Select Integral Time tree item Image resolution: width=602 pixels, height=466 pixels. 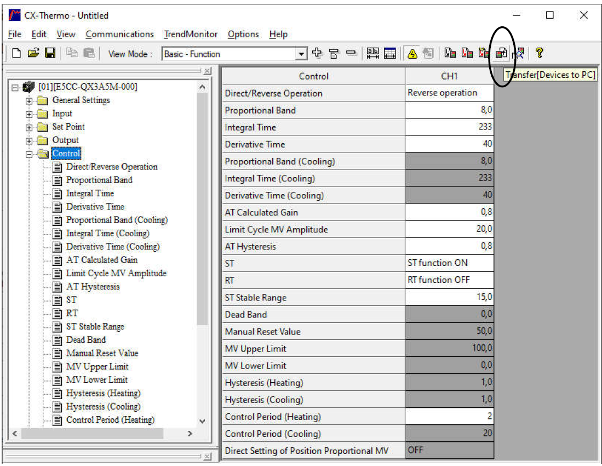(x=90, y=193)
